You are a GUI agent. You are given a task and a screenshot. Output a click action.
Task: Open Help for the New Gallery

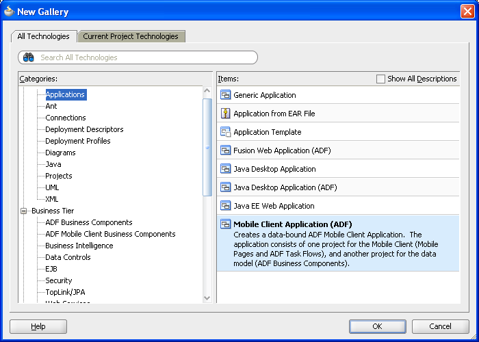[38, 326]
